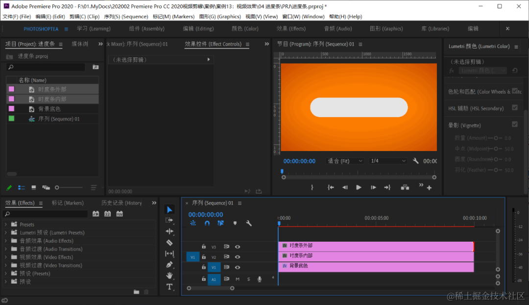Click YUV Effects filter icon
This screenshot has height=305, width=529.
[x=120, y=214]
